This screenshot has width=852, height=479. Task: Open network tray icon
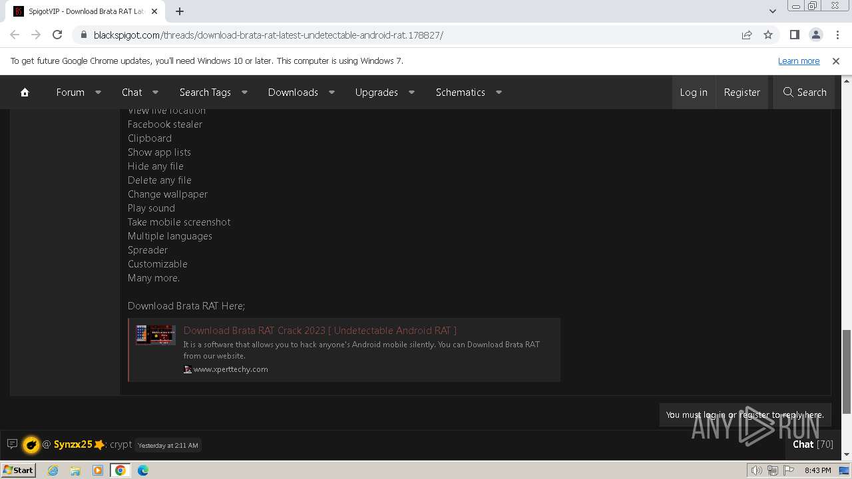[772, 470]
